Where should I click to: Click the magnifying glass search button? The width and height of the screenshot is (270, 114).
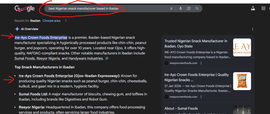click(197, 8)
